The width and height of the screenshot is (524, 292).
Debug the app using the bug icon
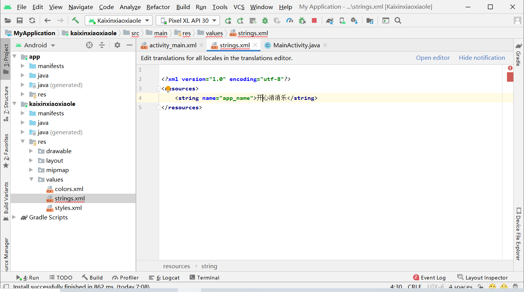265,20
